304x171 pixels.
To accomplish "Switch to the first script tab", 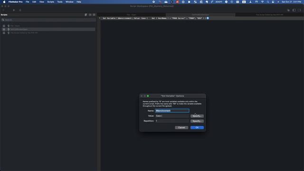I will [x=132, y=15].
